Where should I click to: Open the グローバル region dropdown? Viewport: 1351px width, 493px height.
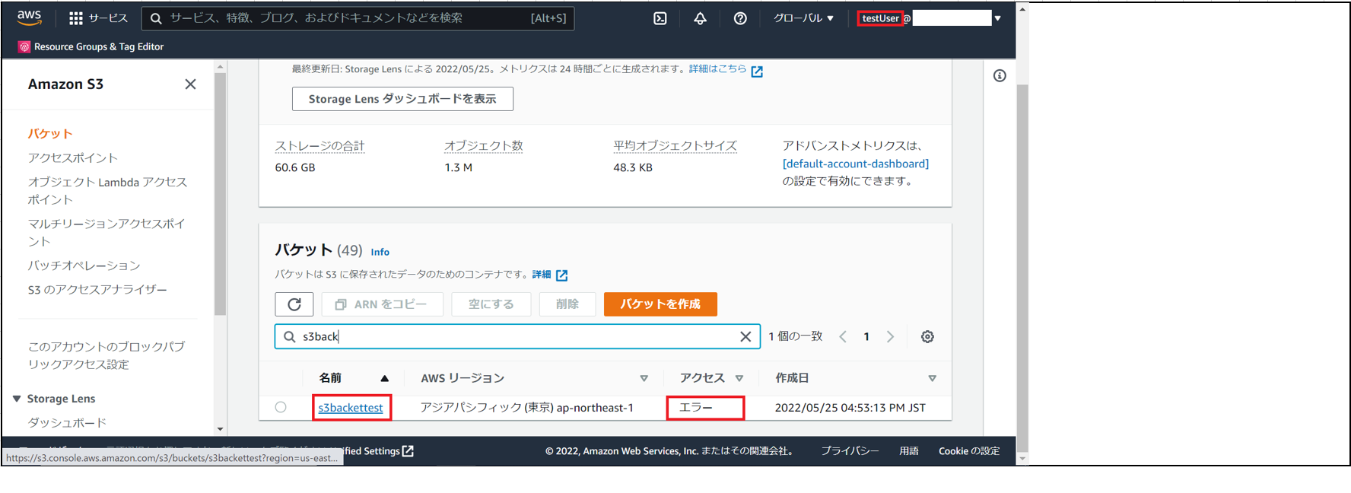pyautogui.click(x=803, y=18)
